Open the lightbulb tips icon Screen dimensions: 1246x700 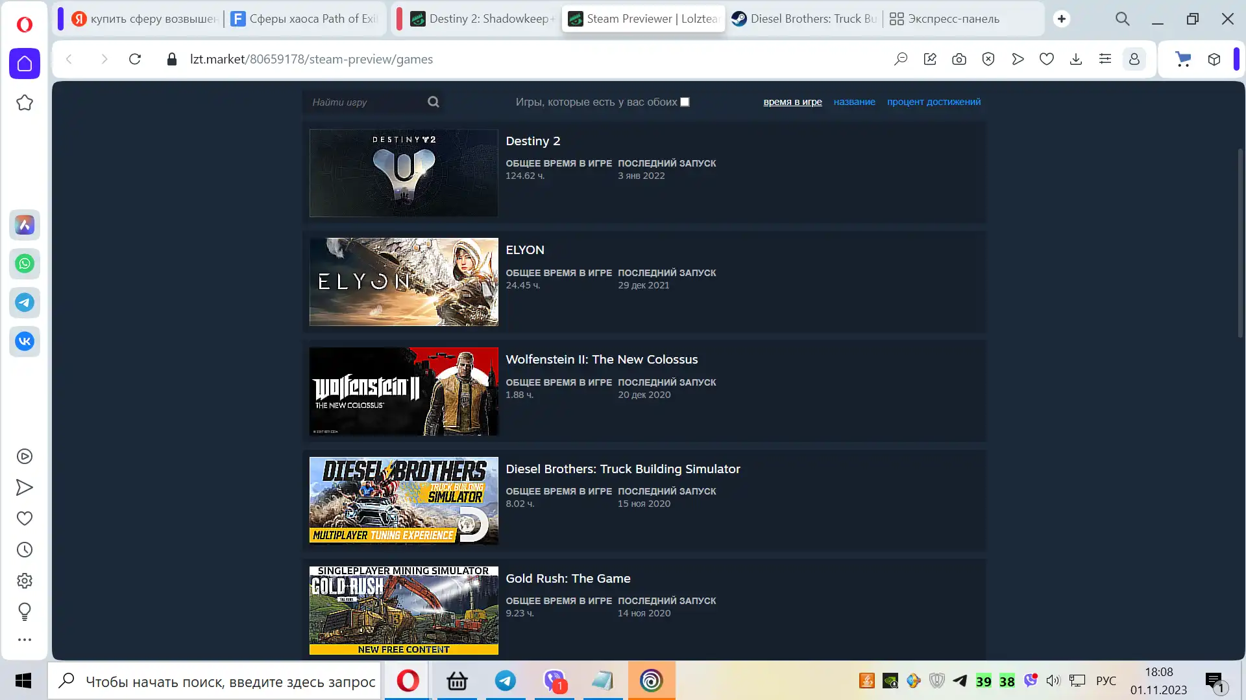(x=25, y=611)
